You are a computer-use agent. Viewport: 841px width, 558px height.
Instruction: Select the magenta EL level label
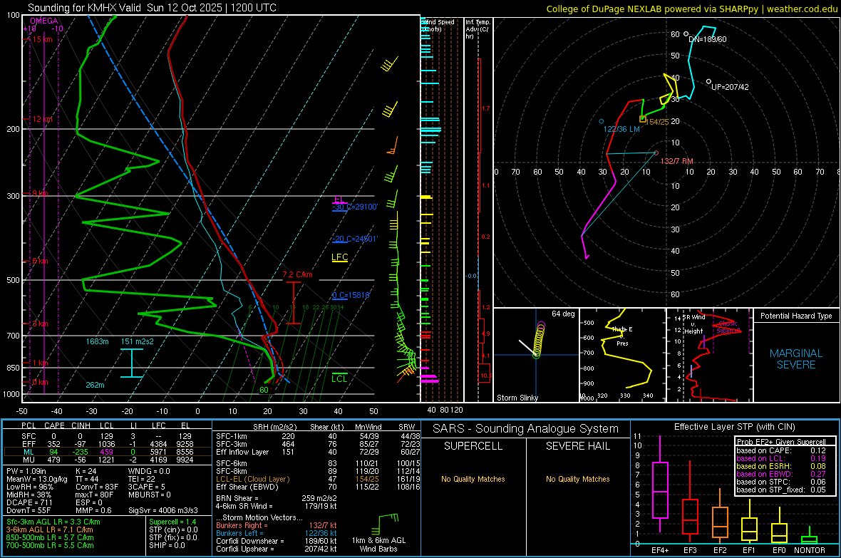pyautogui.click(x=339, y=200)
